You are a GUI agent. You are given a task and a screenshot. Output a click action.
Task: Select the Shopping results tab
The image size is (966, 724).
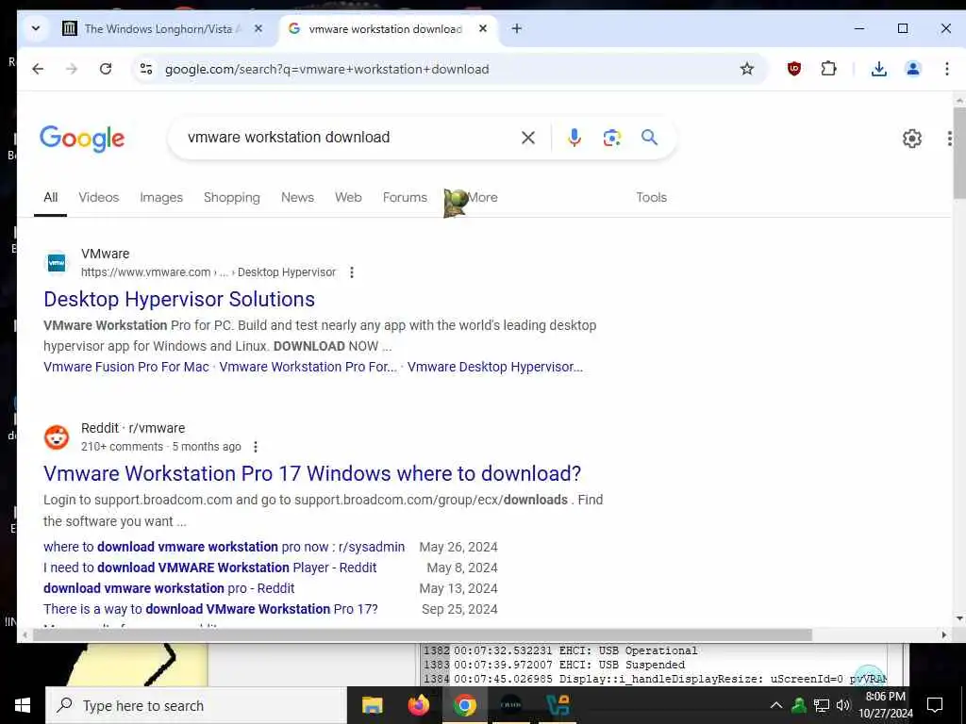[x=232, y=198]
